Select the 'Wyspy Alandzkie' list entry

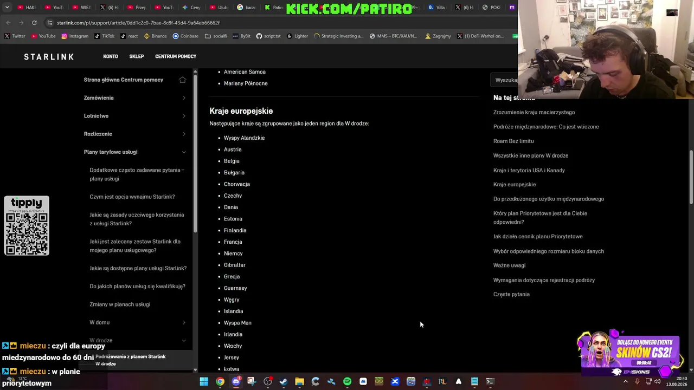244,138
